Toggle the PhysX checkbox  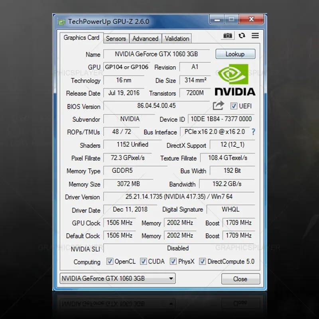point(173,261)
